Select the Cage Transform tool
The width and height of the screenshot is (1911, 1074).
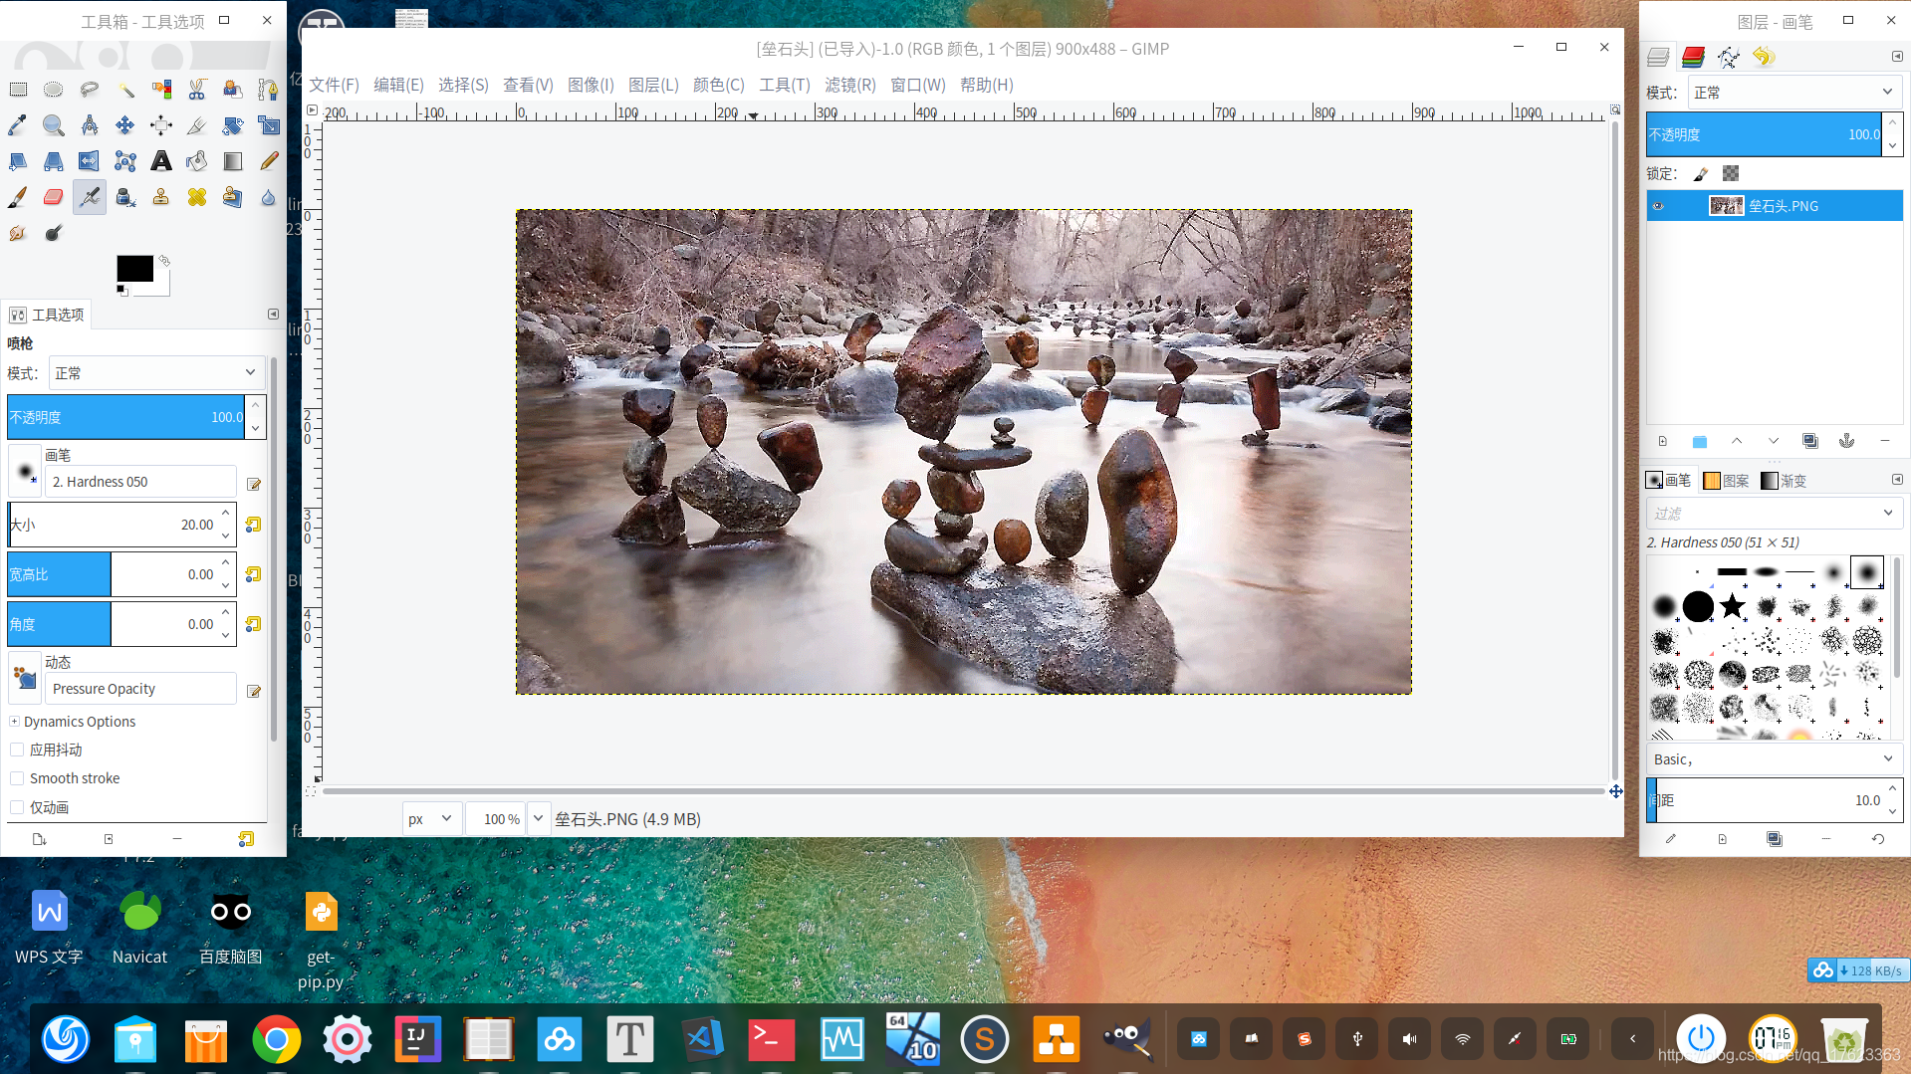[125, 161]
